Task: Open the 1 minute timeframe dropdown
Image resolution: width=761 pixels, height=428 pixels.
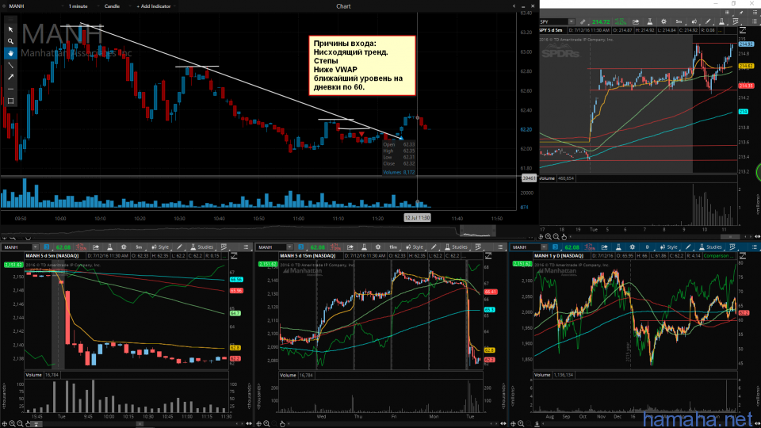Action: point(79,6)
